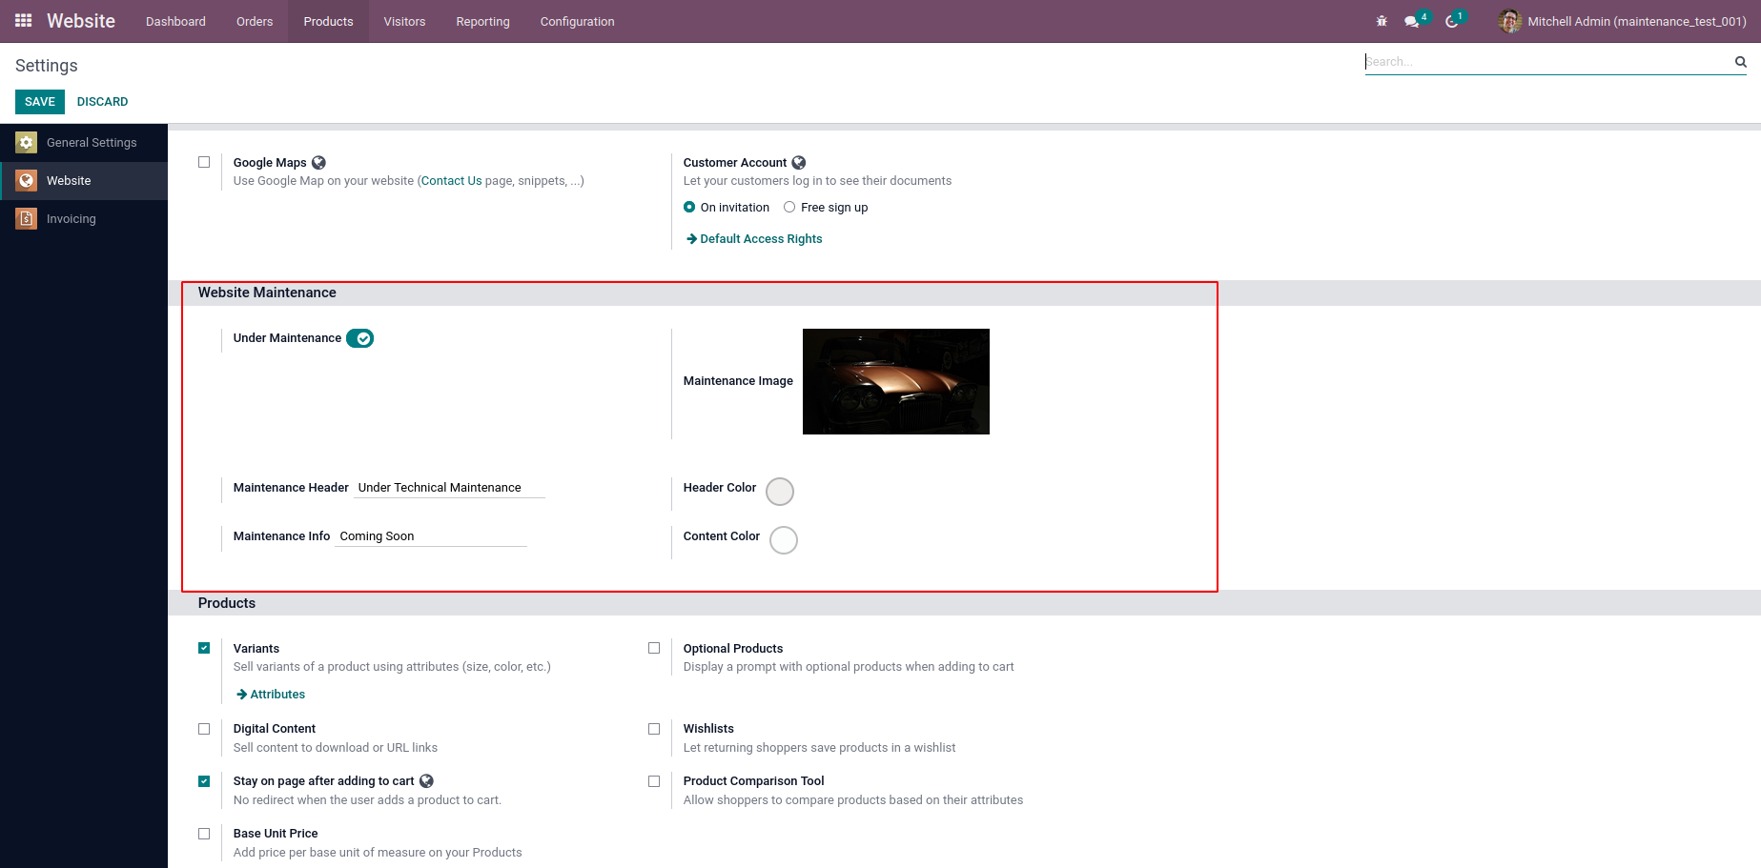Select the On invitation radio button
Image resolution: width=1761 pixels, height=868 pixels.
[x=689, y=207]
